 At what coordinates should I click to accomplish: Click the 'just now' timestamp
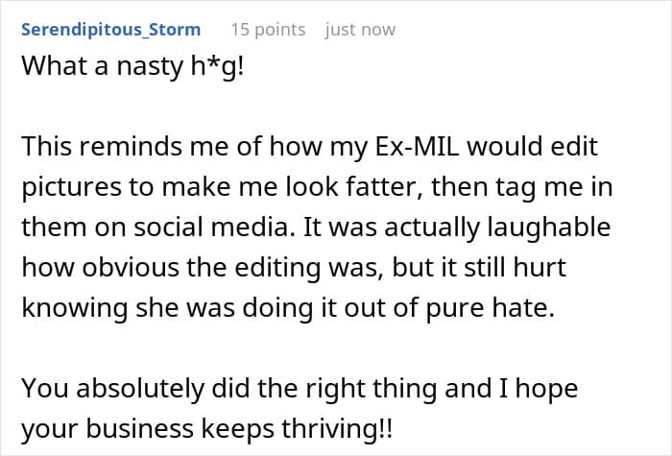tap(360, 30)
